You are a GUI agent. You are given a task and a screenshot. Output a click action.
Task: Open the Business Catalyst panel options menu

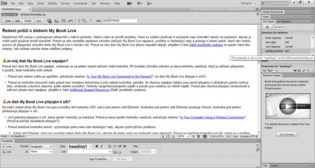(312, 75)
